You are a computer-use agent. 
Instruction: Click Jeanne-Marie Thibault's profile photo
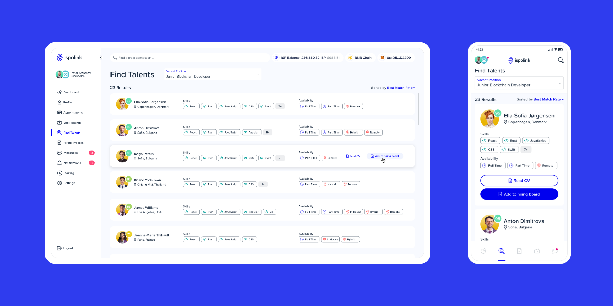[x=122, y=237]
